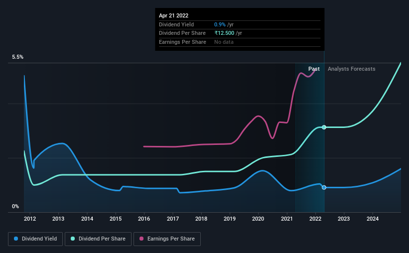The width and height of the screenshot is (409, 253).
Task: Click the teal Dividend Per Share legend dot
Action: point(73,239)
